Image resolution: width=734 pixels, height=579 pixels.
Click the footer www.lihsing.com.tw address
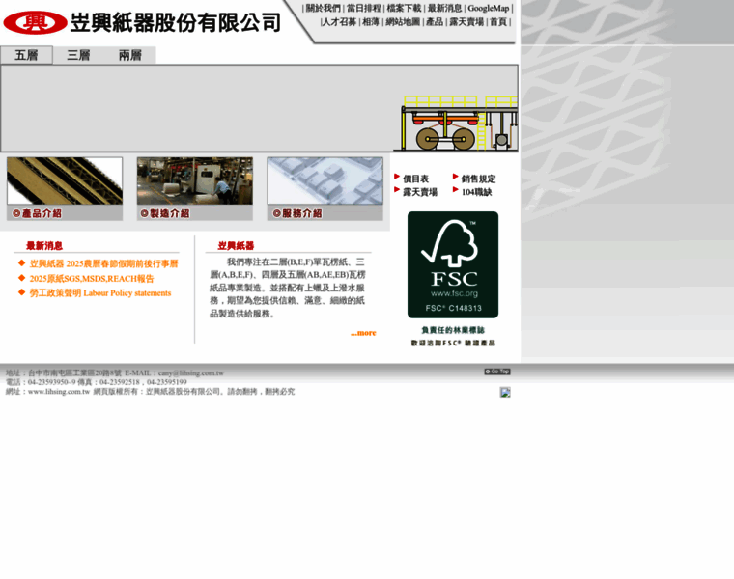[x=59, y=392]
